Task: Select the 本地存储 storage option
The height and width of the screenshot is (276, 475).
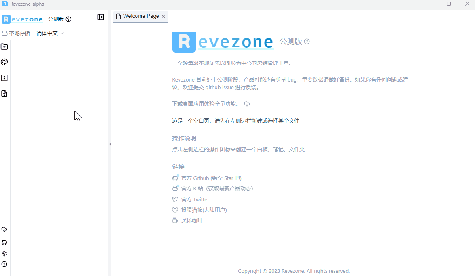Action: [x=16, y=33]
